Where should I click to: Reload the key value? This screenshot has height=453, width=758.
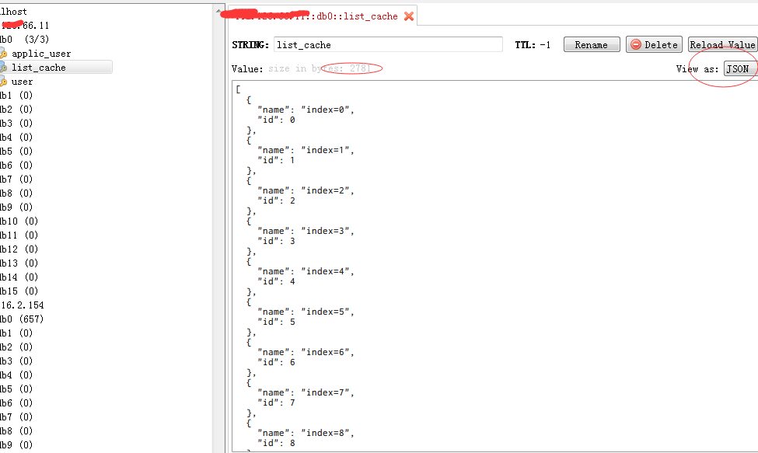click(723, 44)
